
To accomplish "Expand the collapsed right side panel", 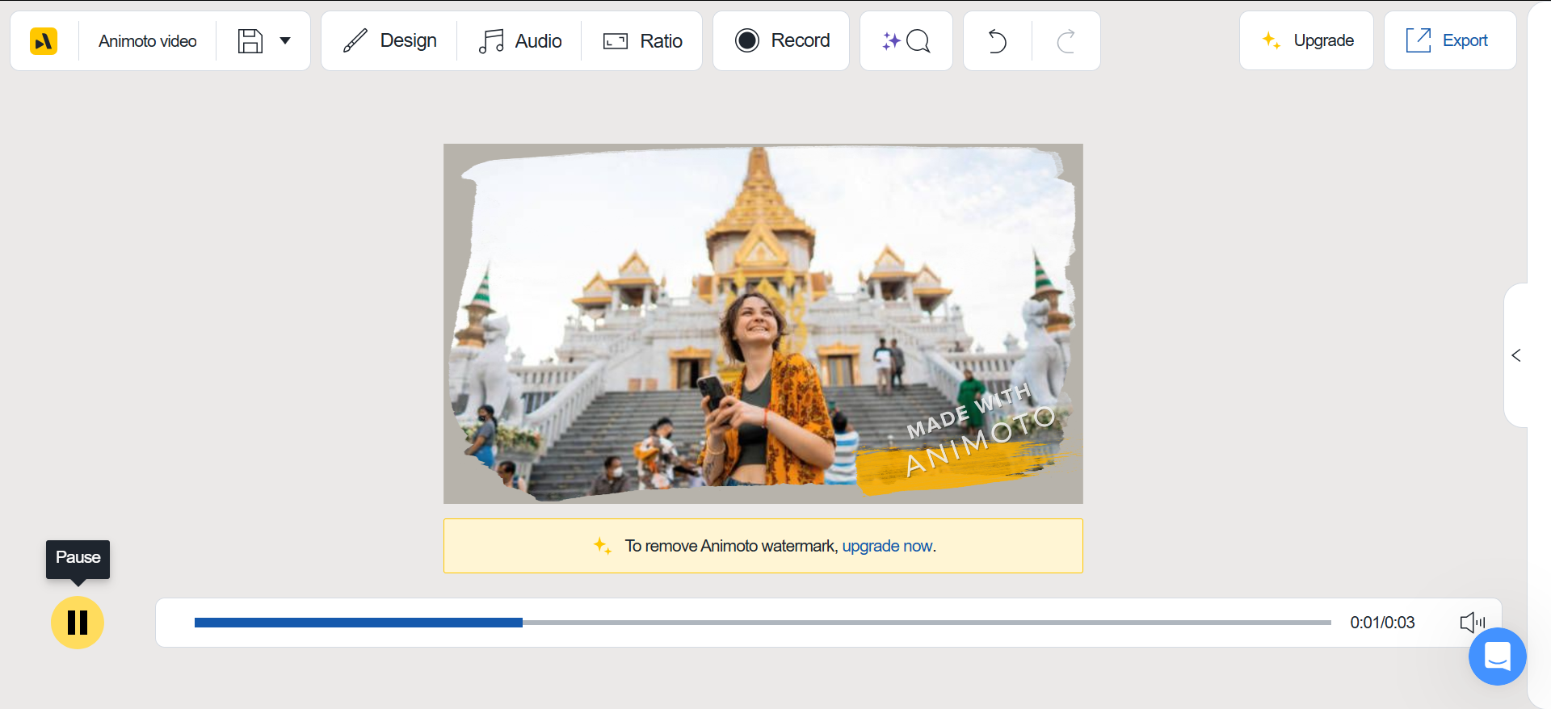I will coord(1516,355).
